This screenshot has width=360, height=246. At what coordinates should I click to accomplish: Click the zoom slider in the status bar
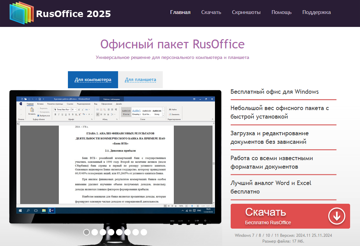[192, 206]
